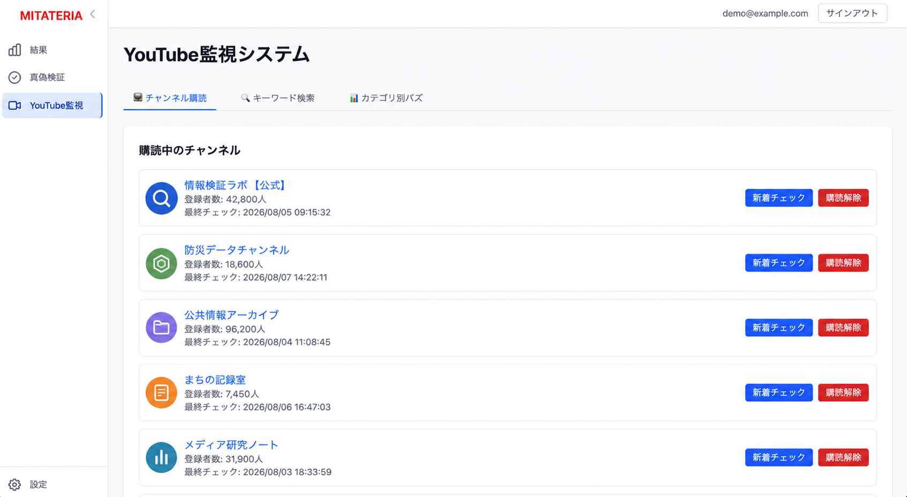Click the blue search avatar of 情報検証ラボ
The height and width of the screenshot is (497, 907).
pos(161,198)
